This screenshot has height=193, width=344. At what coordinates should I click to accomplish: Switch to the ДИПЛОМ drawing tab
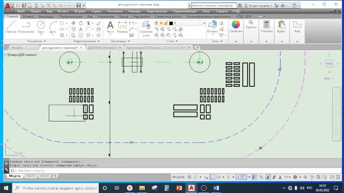tap(102, 48)
